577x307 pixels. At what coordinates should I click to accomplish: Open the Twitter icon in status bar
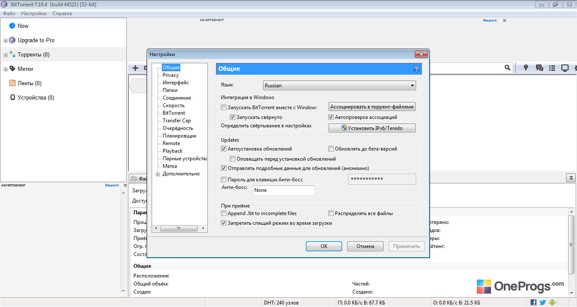pos(543,302)
